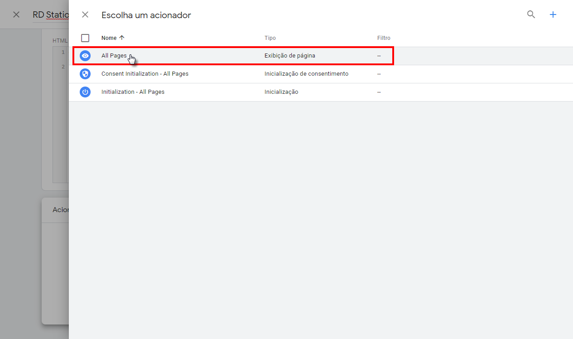This screenshot has height=339, width=573.
Task: Open sorting on the Filtro column
Action: coord(384,38)
